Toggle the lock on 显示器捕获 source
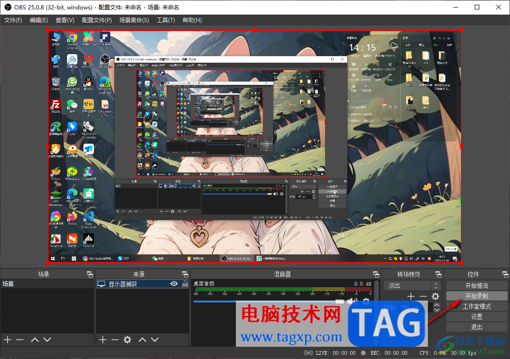The width and height of the screenshot is (510, 359). click(x=185, y=284)
